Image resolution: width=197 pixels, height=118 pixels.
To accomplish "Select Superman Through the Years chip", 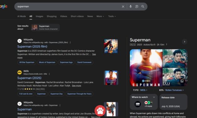I will coord(79,94).
